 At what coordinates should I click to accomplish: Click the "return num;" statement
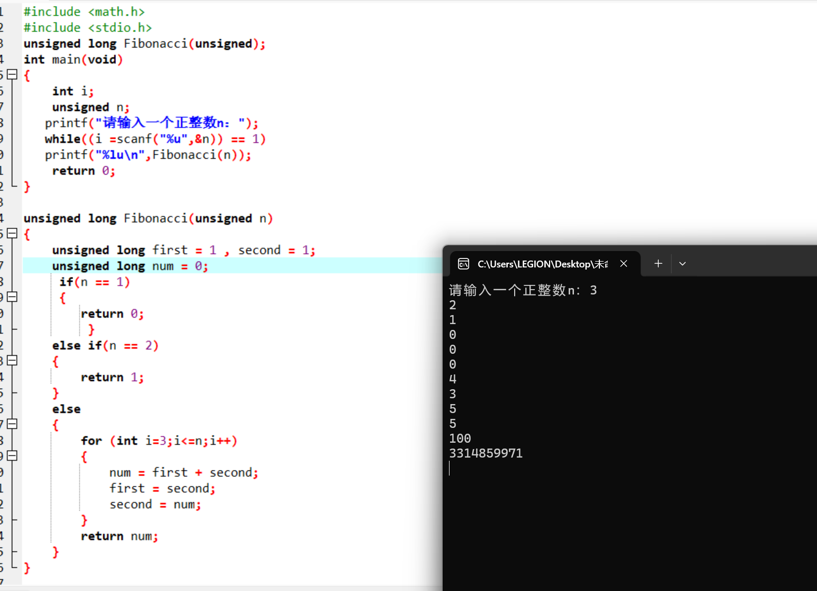pyautogui.click(x=120, y=536)
